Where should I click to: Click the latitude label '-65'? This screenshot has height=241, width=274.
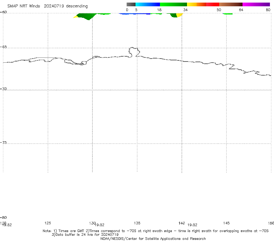(x=3, y=47)
